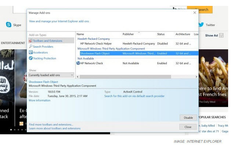This screenshot has width=234, height=146.
Task: Click Search for this add-on via default provider
Action: [134, 96]
